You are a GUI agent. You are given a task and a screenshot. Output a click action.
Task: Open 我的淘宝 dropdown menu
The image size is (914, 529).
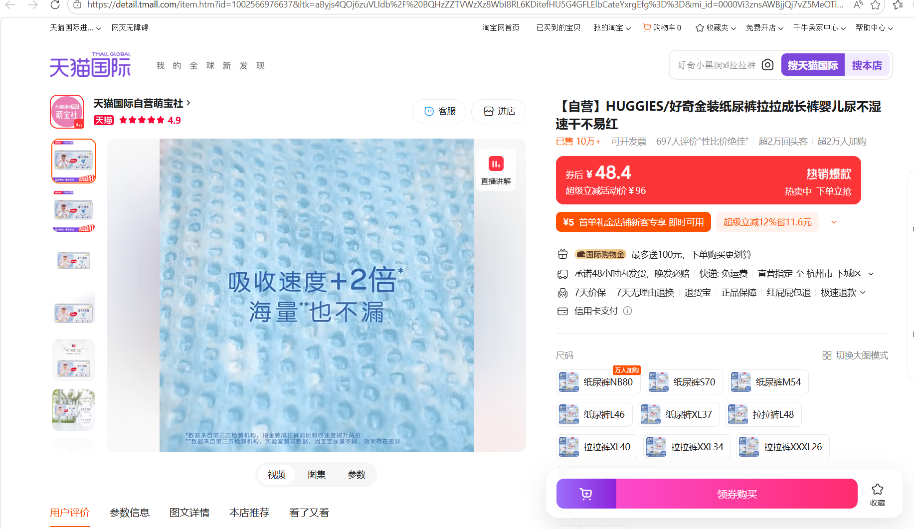point(612,28)
